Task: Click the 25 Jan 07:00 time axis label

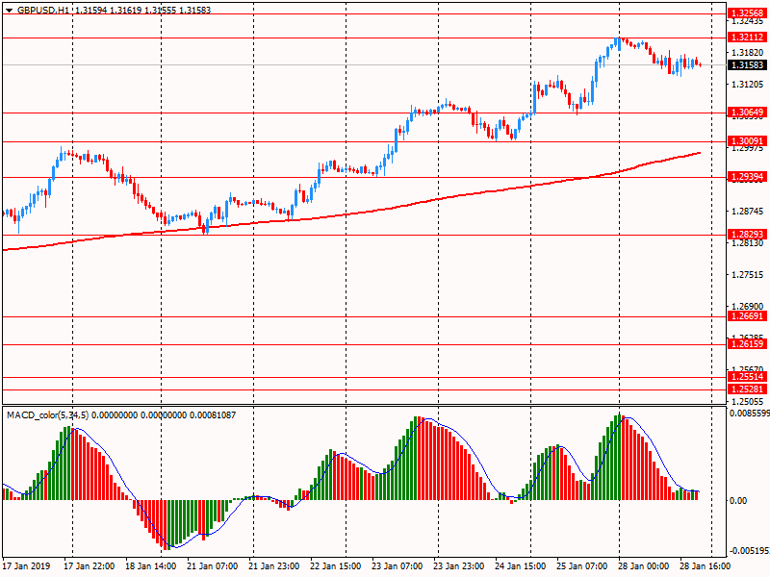Action: 582,565
